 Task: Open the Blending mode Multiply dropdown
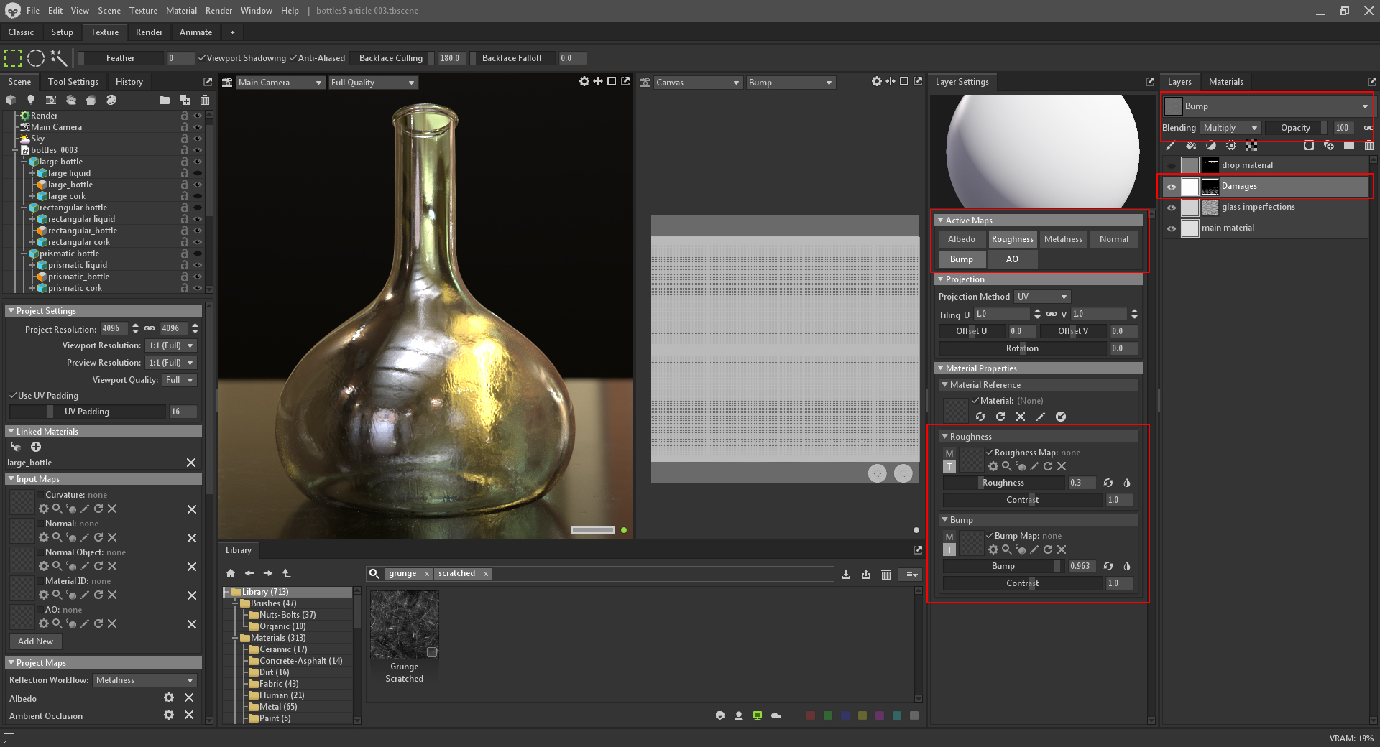pos(1230,128)
